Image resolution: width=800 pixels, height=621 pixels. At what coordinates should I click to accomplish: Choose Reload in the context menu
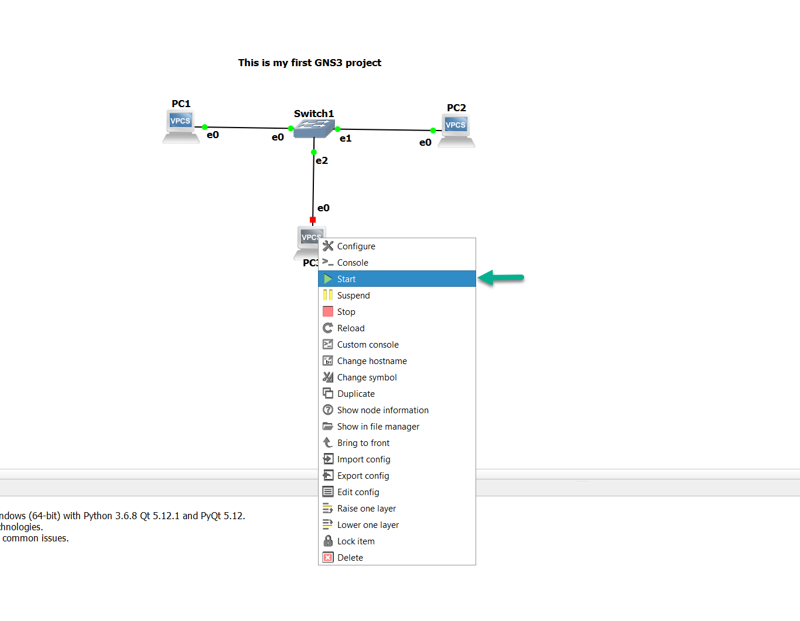[397, 328]
